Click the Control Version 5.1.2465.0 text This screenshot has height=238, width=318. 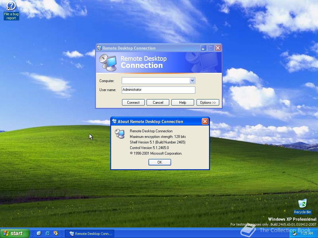[149, 148]
